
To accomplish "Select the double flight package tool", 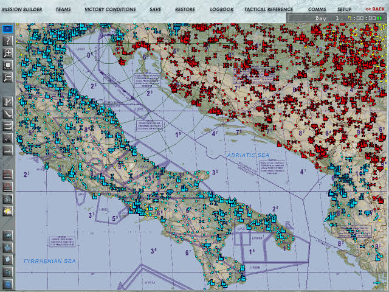I will pos(8,126).
